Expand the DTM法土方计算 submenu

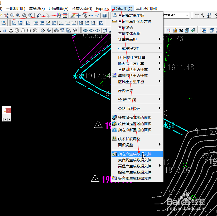tap(137, 57)
